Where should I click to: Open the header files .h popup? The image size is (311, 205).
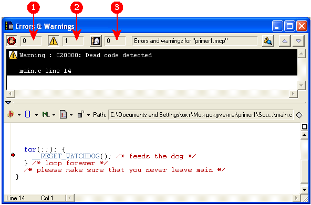[x=13, y=115]
